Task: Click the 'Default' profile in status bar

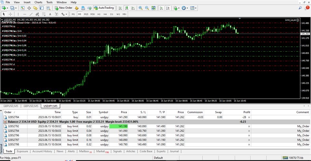Action: 158,158
